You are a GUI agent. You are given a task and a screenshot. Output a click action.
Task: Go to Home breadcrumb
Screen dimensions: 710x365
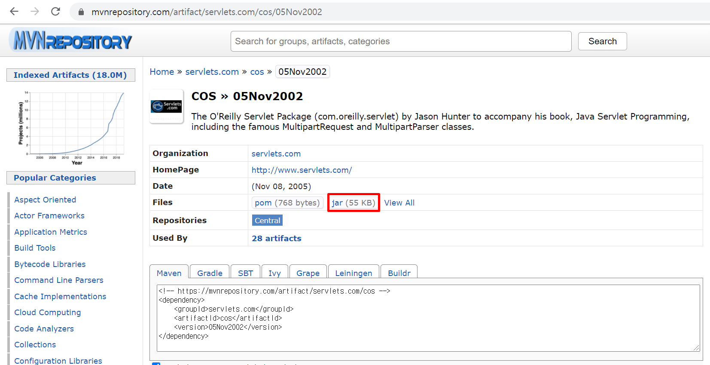[162, 72]
